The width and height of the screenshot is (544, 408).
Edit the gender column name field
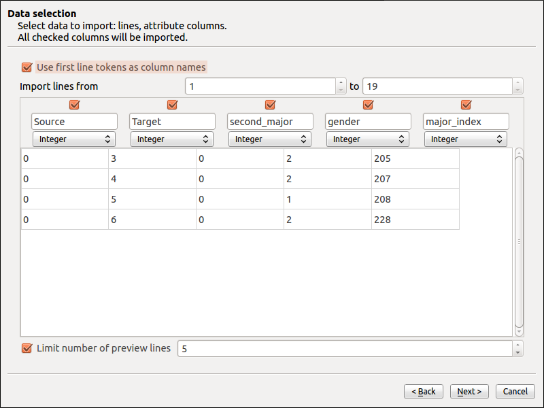click(368, 122)
